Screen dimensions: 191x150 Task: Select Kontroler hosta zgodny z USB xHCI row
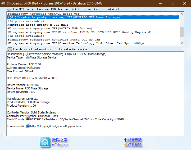[x=93, y=25]
